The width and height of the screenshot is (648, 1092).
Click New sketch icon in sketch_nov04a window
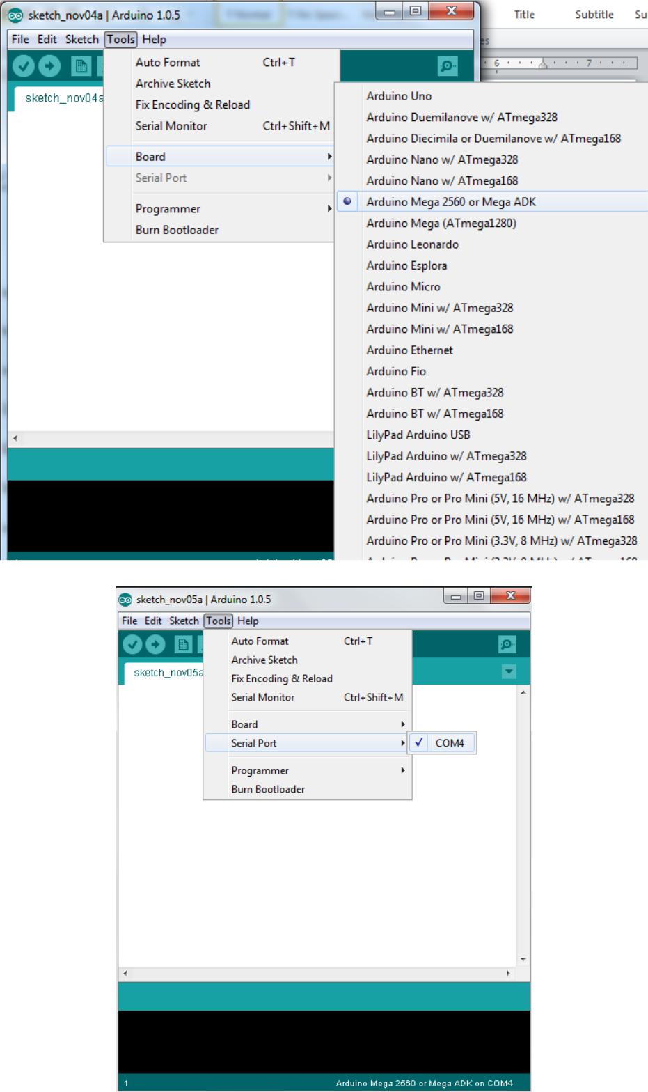click(81, 66)
